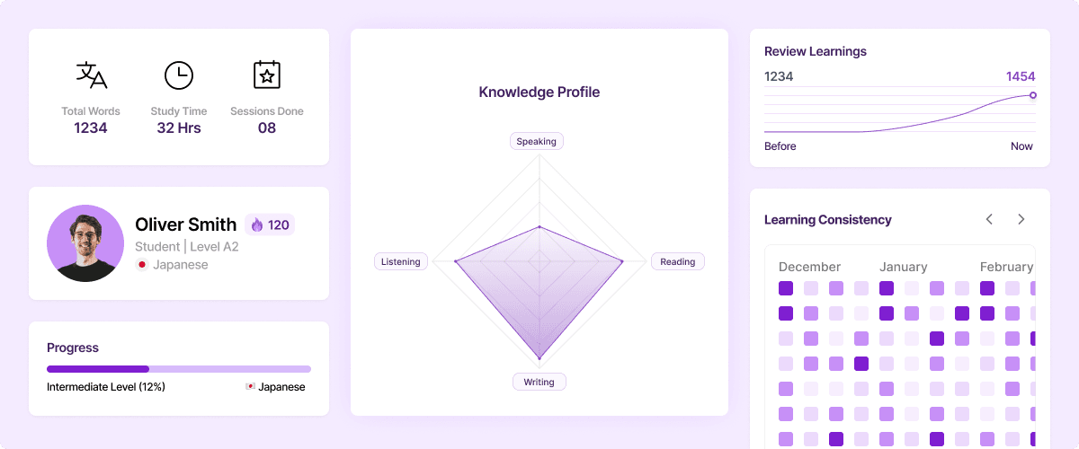Image resolution: width=1079 pixels, height=449 pixels.
Task: Go to next months in Learning Consistency
Action: point(1021,219)
